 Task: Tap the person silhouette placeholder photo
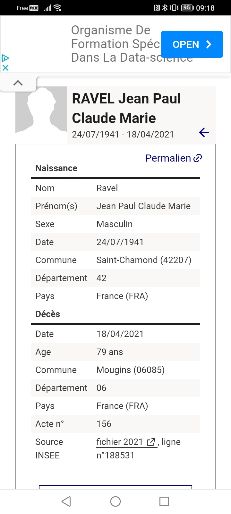[41, 110]
